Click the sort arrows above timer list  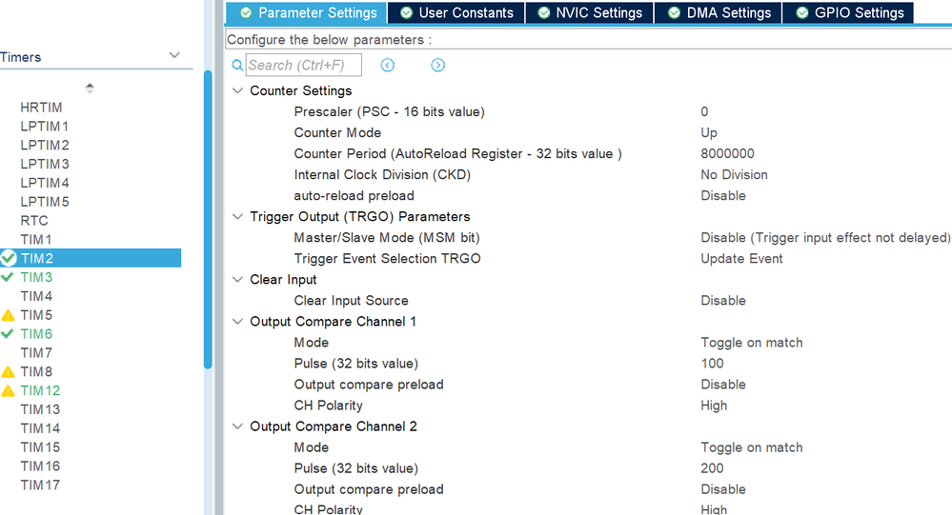[x=90, y=88]
